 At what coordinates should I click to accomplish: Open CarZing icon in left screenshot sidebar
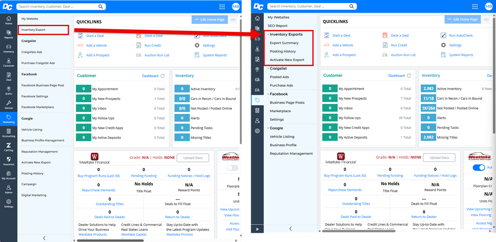pos(9,147)
